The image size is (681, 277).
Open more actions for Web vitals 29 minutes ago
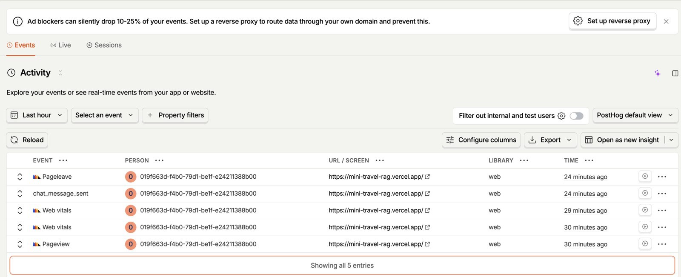[662, 210]
